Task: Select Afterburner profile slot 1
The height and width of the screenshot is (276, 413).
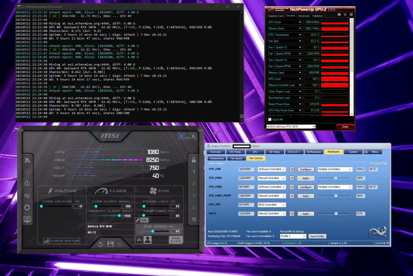Action: [194, 172]
